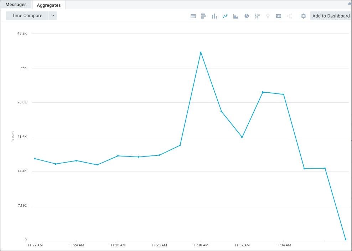Select the horizontal bar chart icon
Screen dimensions: 352x251
coord(204,16)
